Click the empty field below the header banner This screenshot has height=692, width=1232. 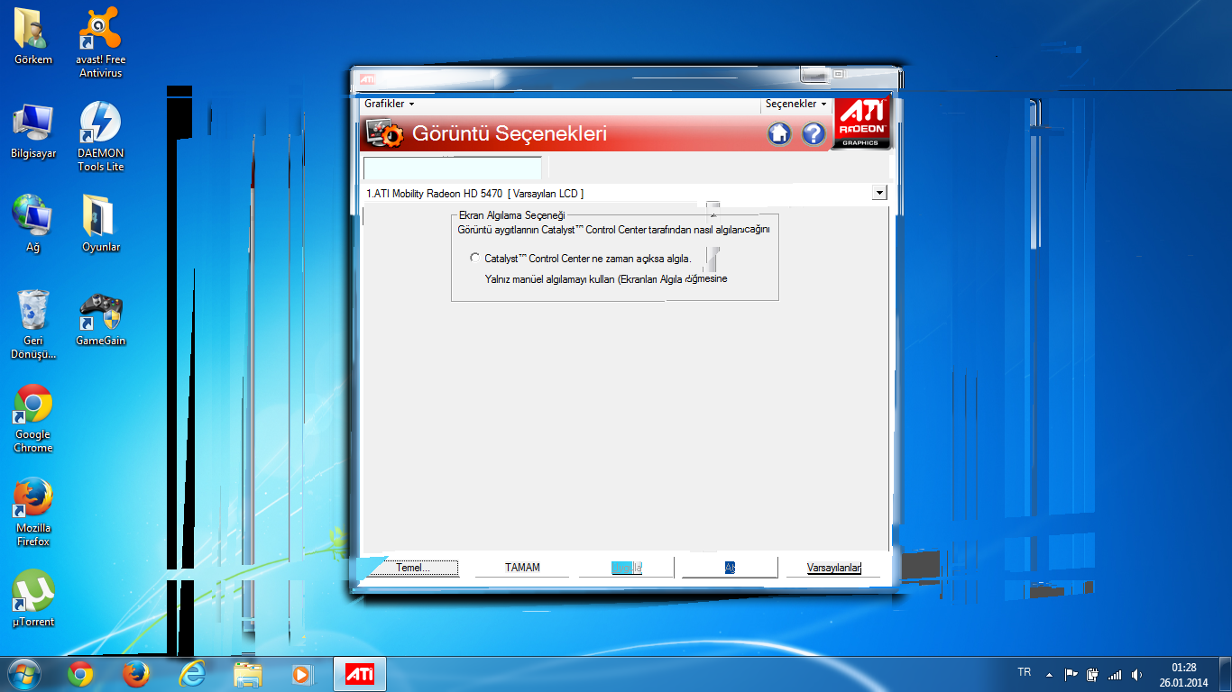453,168
